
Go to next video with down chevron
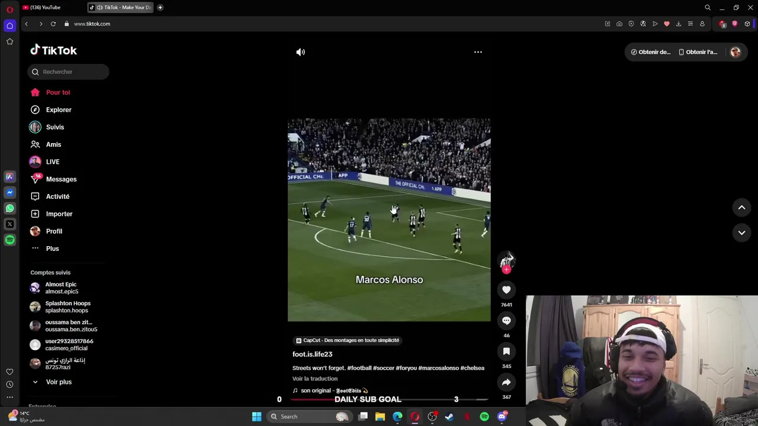741,233
